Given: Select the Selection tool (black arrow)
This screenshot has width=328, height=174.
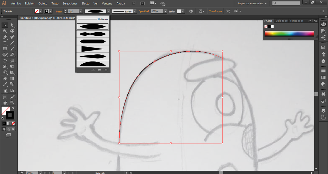Looking at the screenshot, I should click(5, 25).
